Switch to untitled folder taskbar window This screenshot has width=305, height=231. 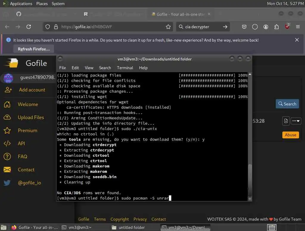point(128,227)
